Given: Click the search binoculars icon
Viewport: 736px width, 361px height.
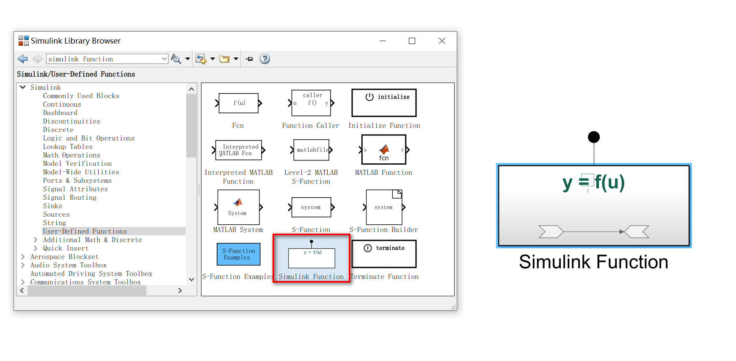Looking at the screenshot, I should 176,59.
